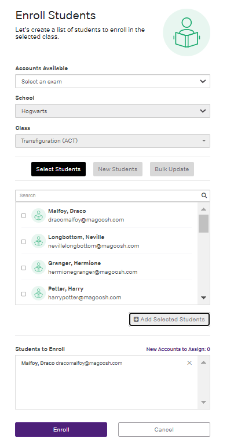Select the checkbox for Granger, Hermione
The height and width of the screenshot is (442, 234).
[x=24, y=267]
